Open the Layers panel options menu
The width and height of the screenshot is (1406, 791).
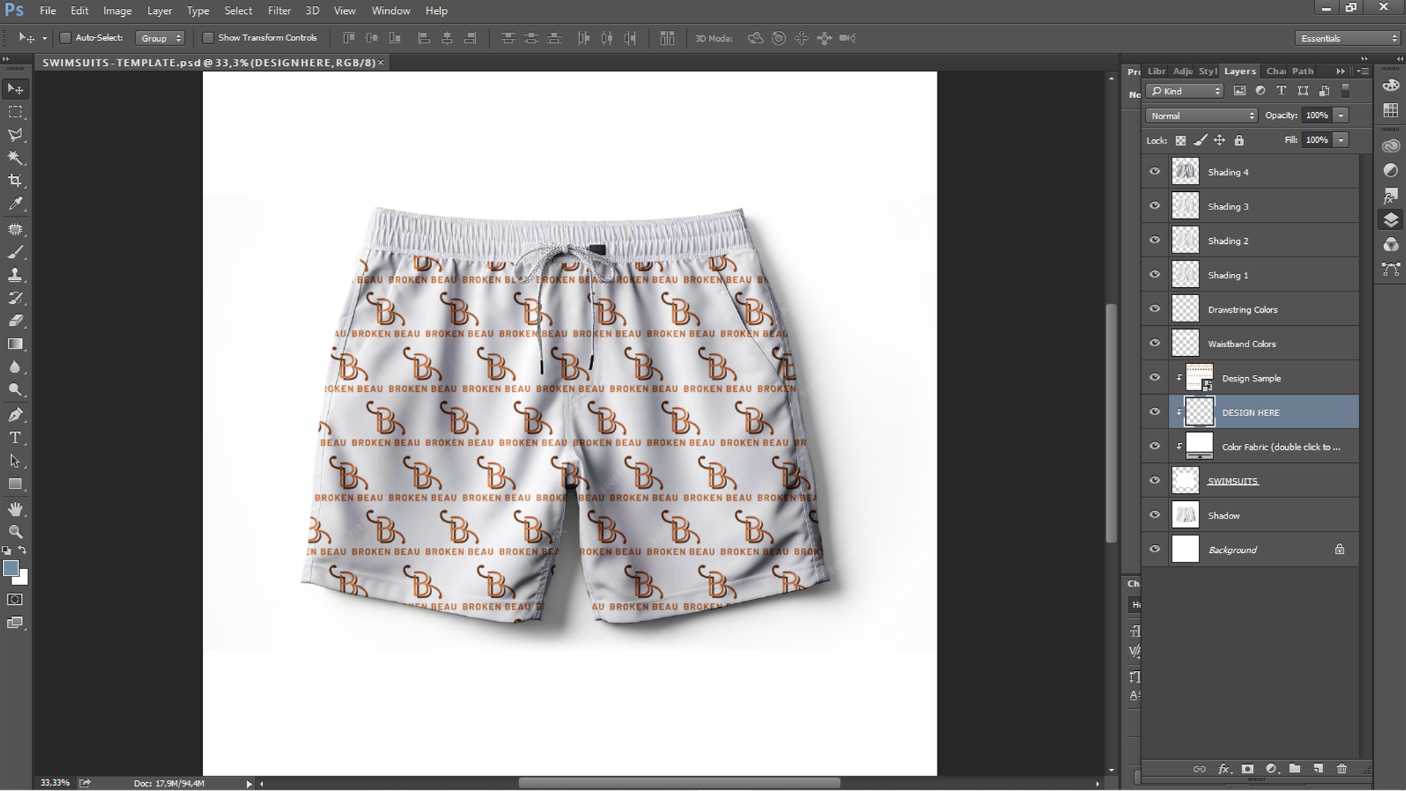tap(1363, 71)
